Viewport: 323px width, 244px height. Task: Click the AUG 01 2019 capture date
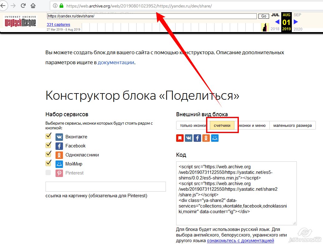[x=286, y=22]
